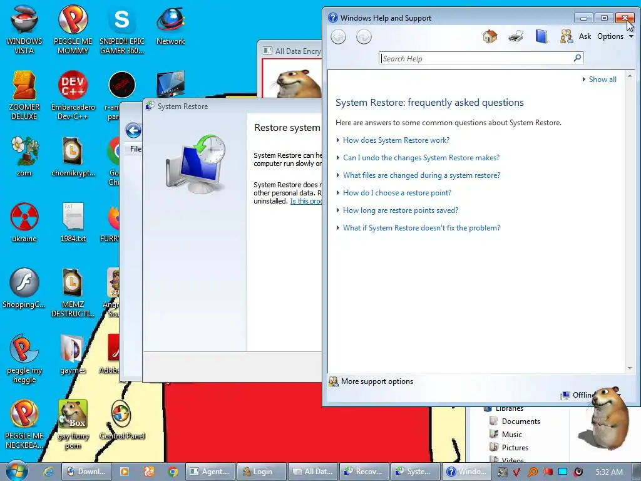Image resolution: width=641 pixels, height=481 pixels.
Task: Open MEMZ DESTRUCTI... desktop icon
Action: click(73, 292)
